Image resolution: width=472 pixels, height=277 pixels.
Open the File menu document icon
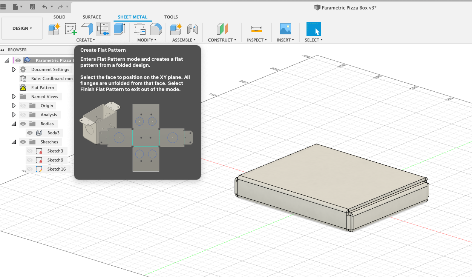[15, 7]
